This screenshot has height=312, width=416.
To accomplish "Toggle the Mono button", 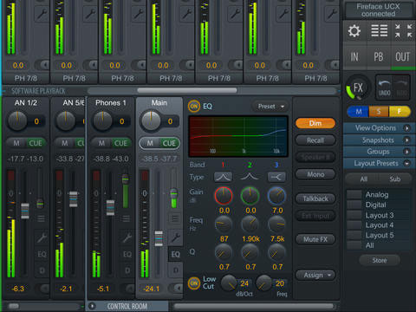I will 315,174.
